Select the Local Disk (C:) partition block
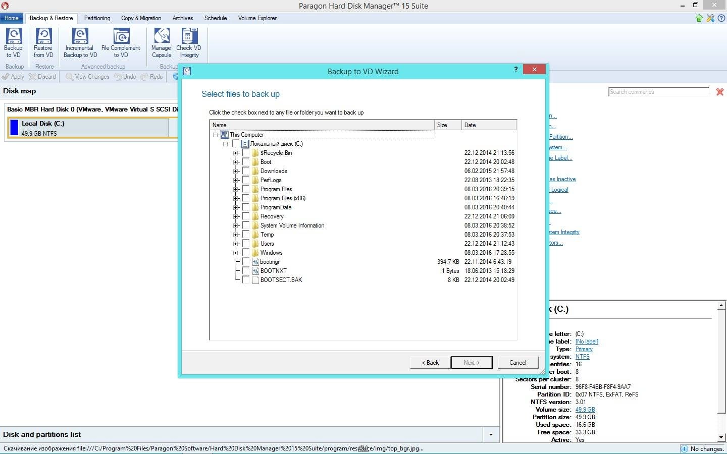727x454 pixels. (88, 128)
